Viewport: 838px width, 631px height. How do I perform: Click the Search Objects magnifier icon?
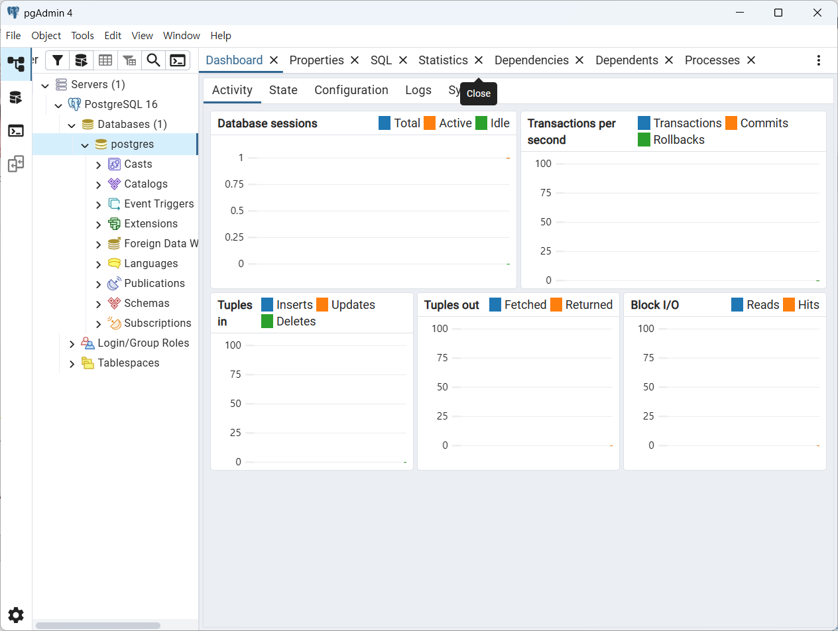[x=153, y=60]
